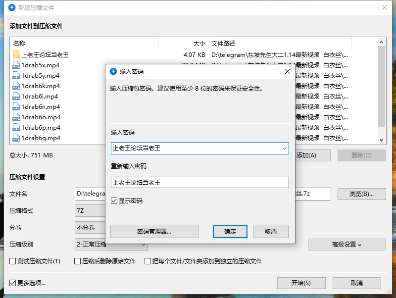Click the 重新输入密码 input field

click(x=199, y=183)
